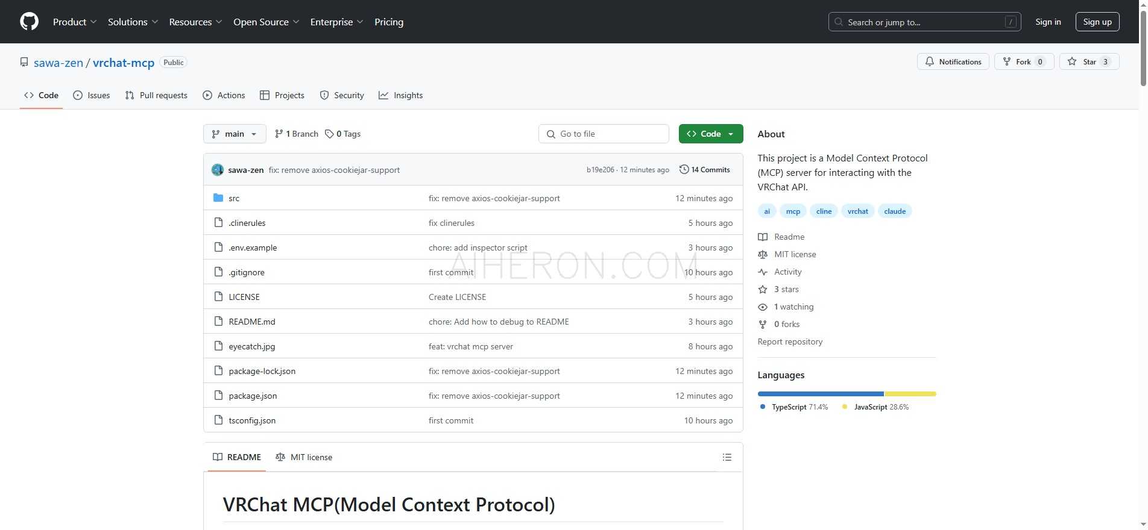Open the Insights tab
Image resolution: width=1148 pixels, height=530 pixels.
click(x=400, y=95)
